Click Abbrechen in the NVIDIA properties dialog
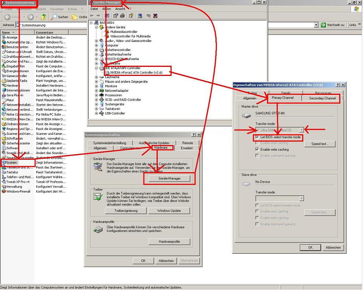 click(333, 247)
